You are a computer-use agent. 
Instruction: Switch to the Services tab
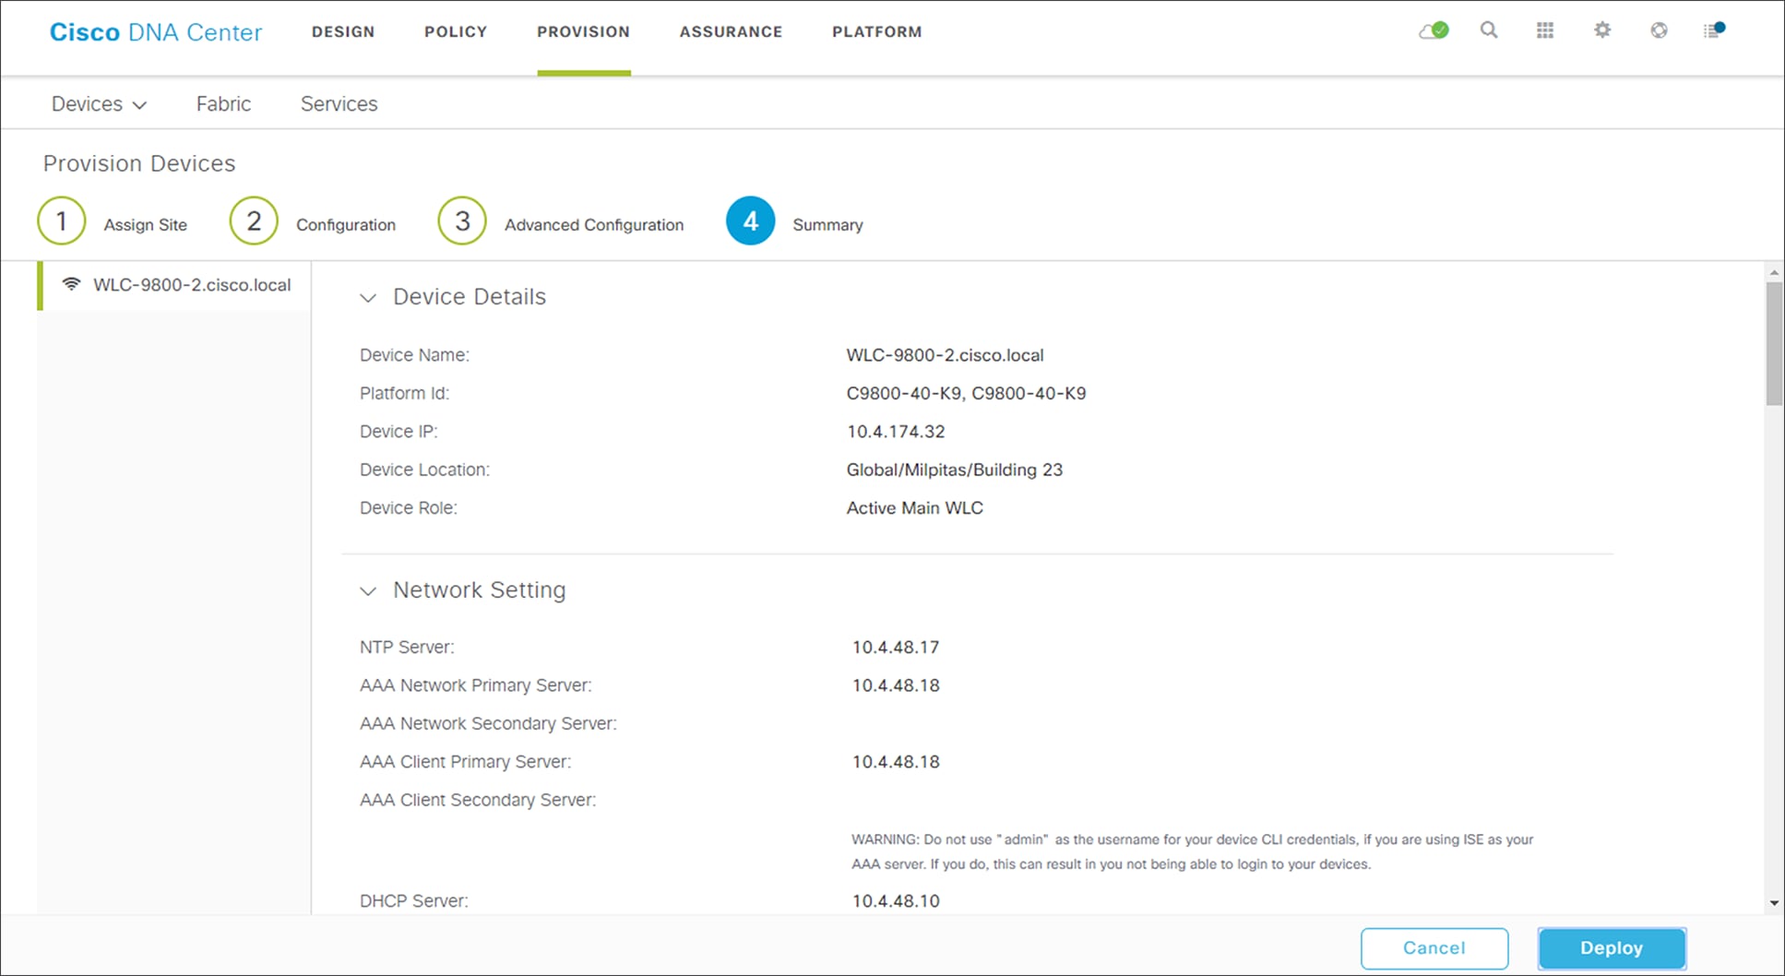[x=339, y=104]
